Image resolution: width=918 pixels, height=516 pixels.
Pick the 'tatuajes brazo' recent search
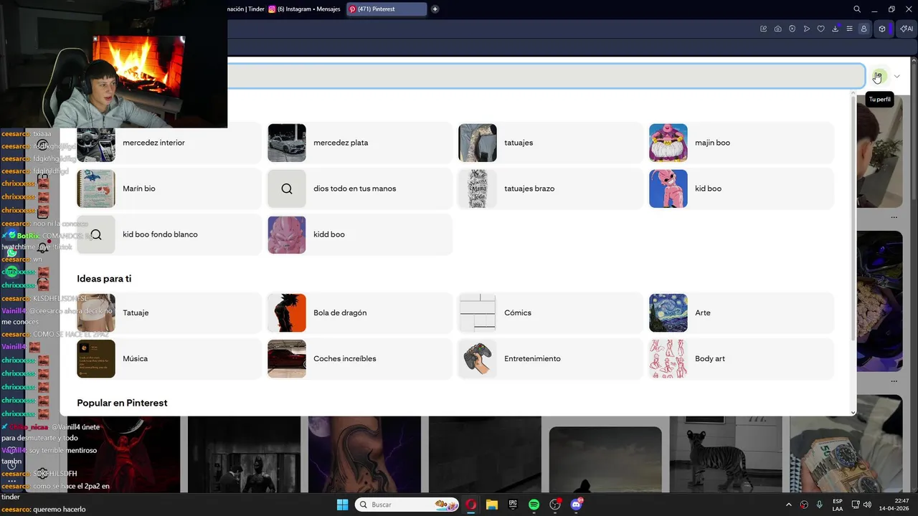551,188
